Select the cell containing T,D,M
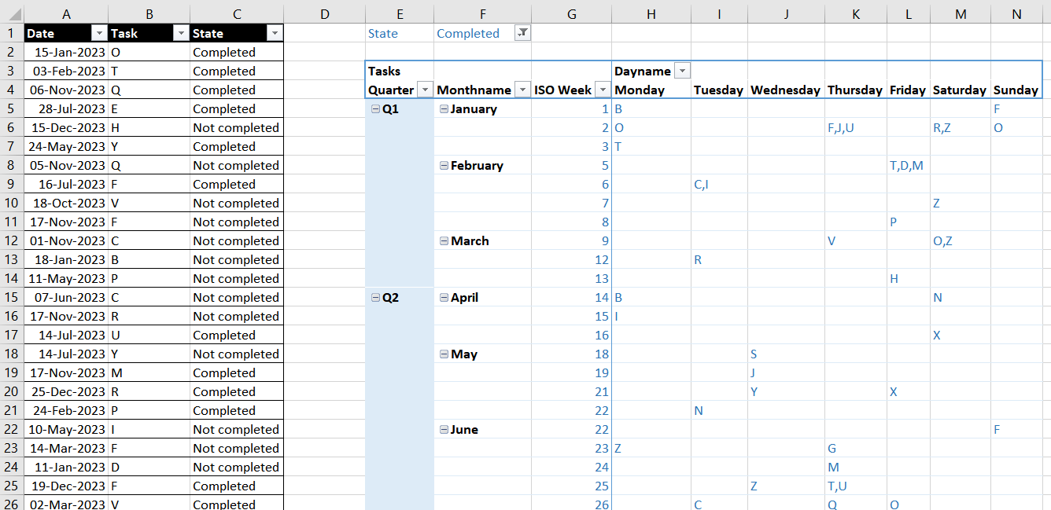The height and width of the screenshot is (510, 1051). [x=908, y=165]
